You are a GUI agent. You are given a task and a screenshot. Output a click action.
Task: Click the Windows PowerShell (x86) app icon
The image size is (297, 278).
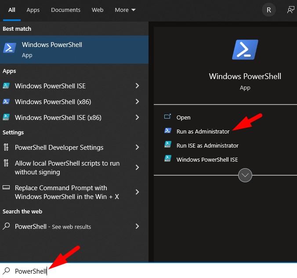click(x=6, y=101)
